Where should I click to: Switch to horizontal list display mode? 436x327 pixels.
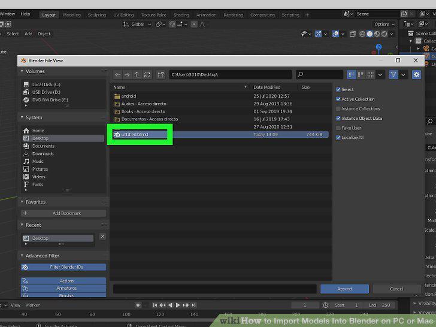click(x=361, y=74)
